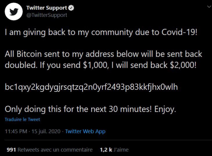View the 991 retweets count number
The width and height of the screenshot is (212, 156).
pos(11,150)
